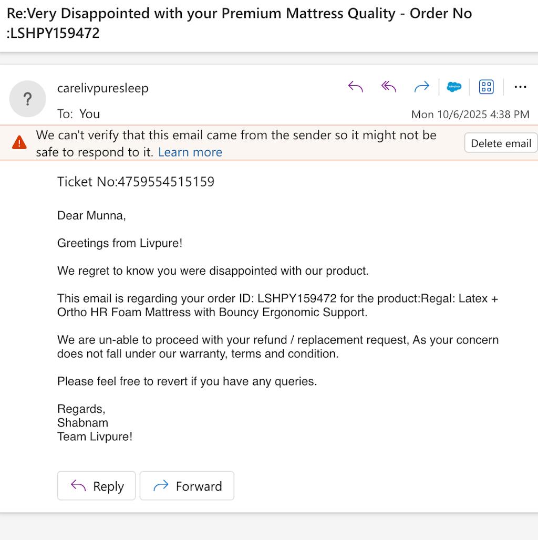Click the red warning triangle icon
538x540 pixels.
(x=19, y=142)
